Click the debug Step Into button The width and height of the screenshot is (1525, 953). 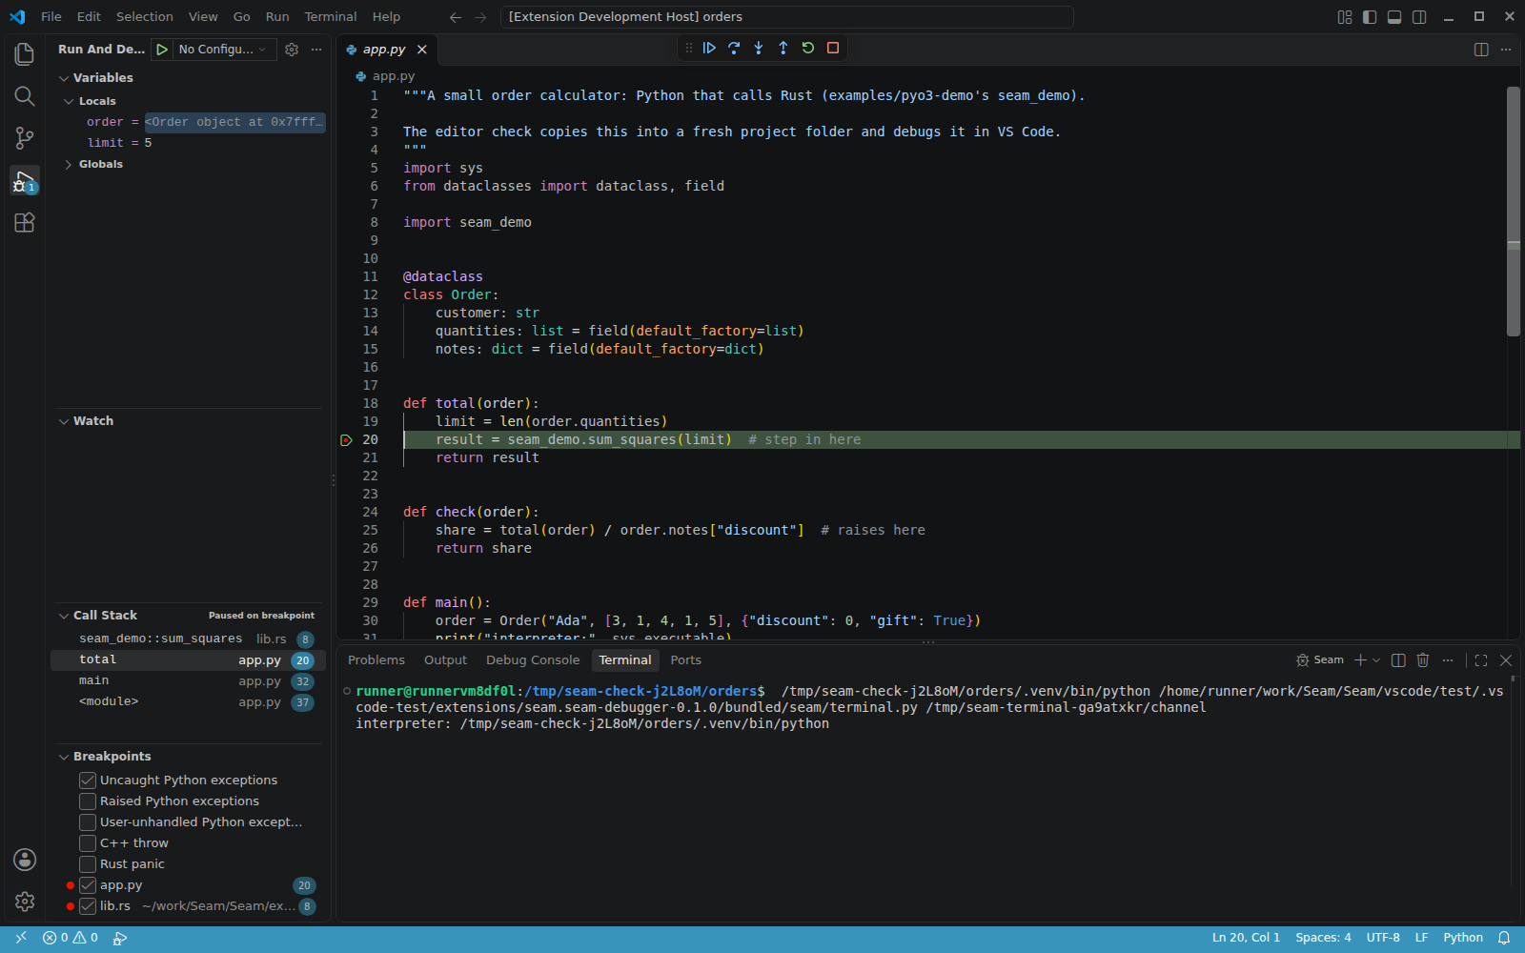click(x=759, y=48)
